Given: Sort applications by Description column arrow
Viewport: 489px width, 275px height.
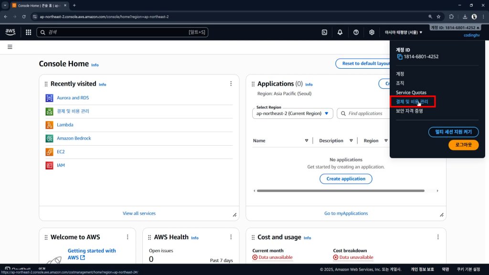Looking at the screenshot, I should [x=351, y=141].
